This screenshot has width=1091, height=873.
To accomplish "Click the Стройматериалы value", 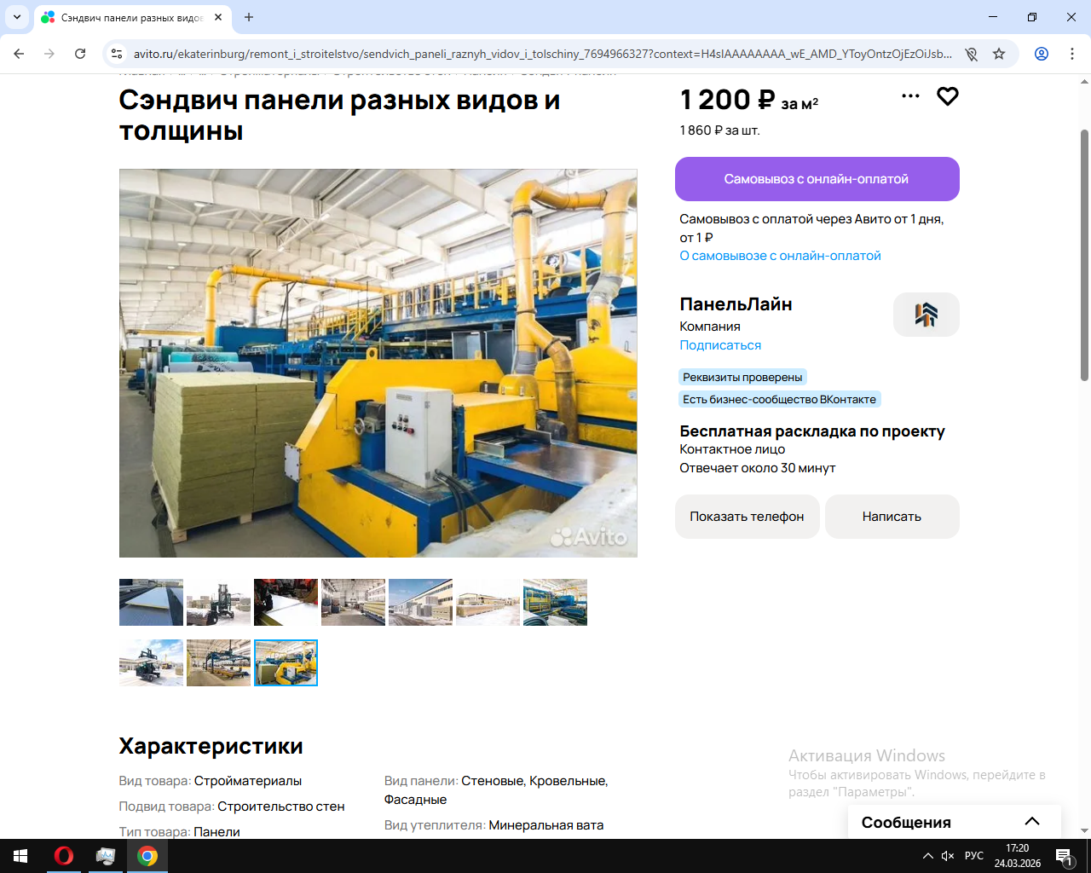I will point(248,781).
